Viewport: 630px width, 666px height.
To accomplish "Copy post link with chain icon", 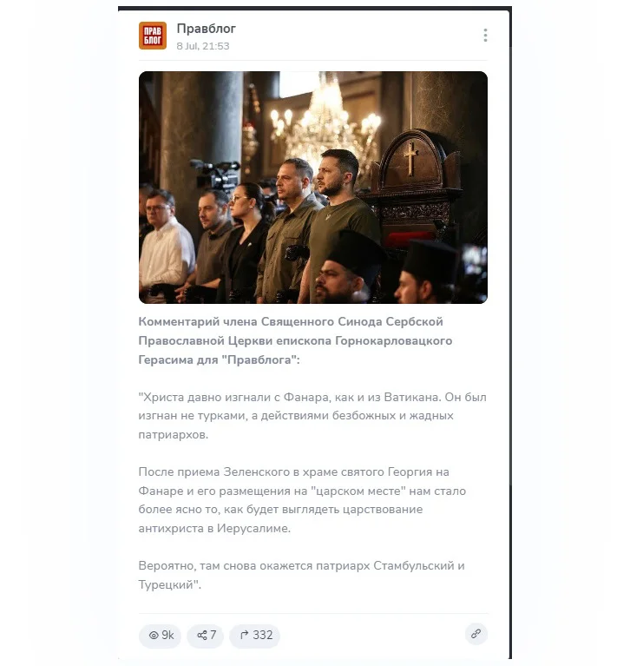I will tap(476, 634).
